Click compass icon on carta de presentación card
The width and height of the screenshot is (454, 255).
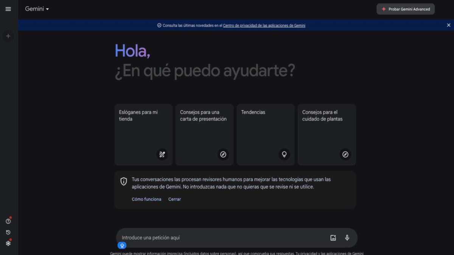(223, 154)
